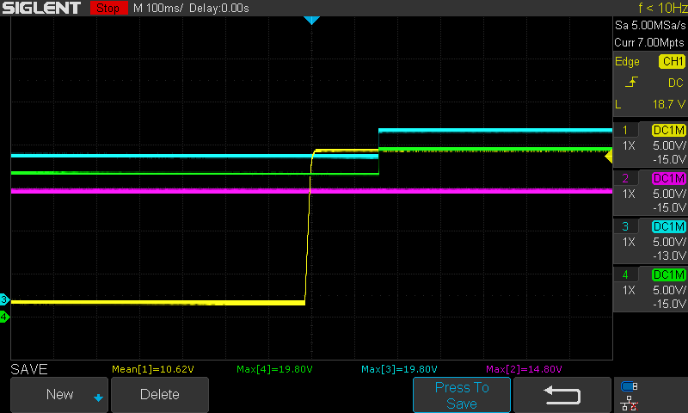Click the trigger level 18.7 V value
Image resolution: width=688 pixels, height=413 pixels.
point(669,104)
